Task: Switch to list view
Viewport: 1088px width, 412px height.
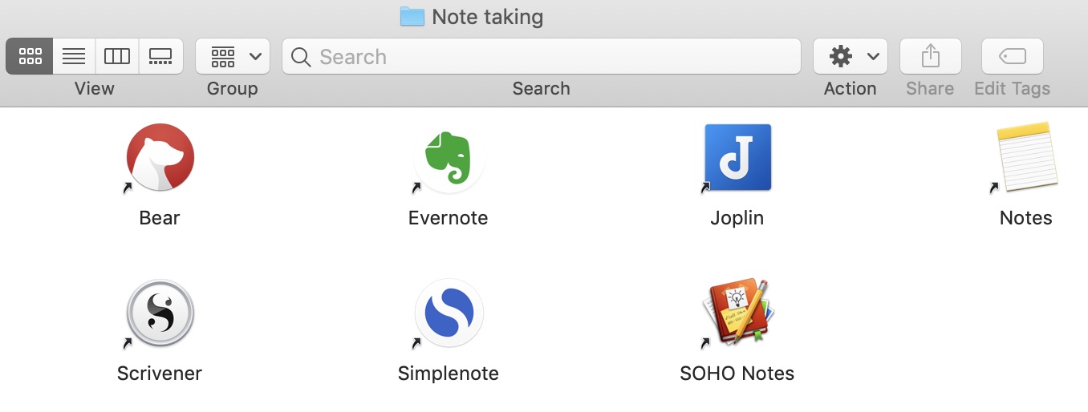Action: coord(74,56)
